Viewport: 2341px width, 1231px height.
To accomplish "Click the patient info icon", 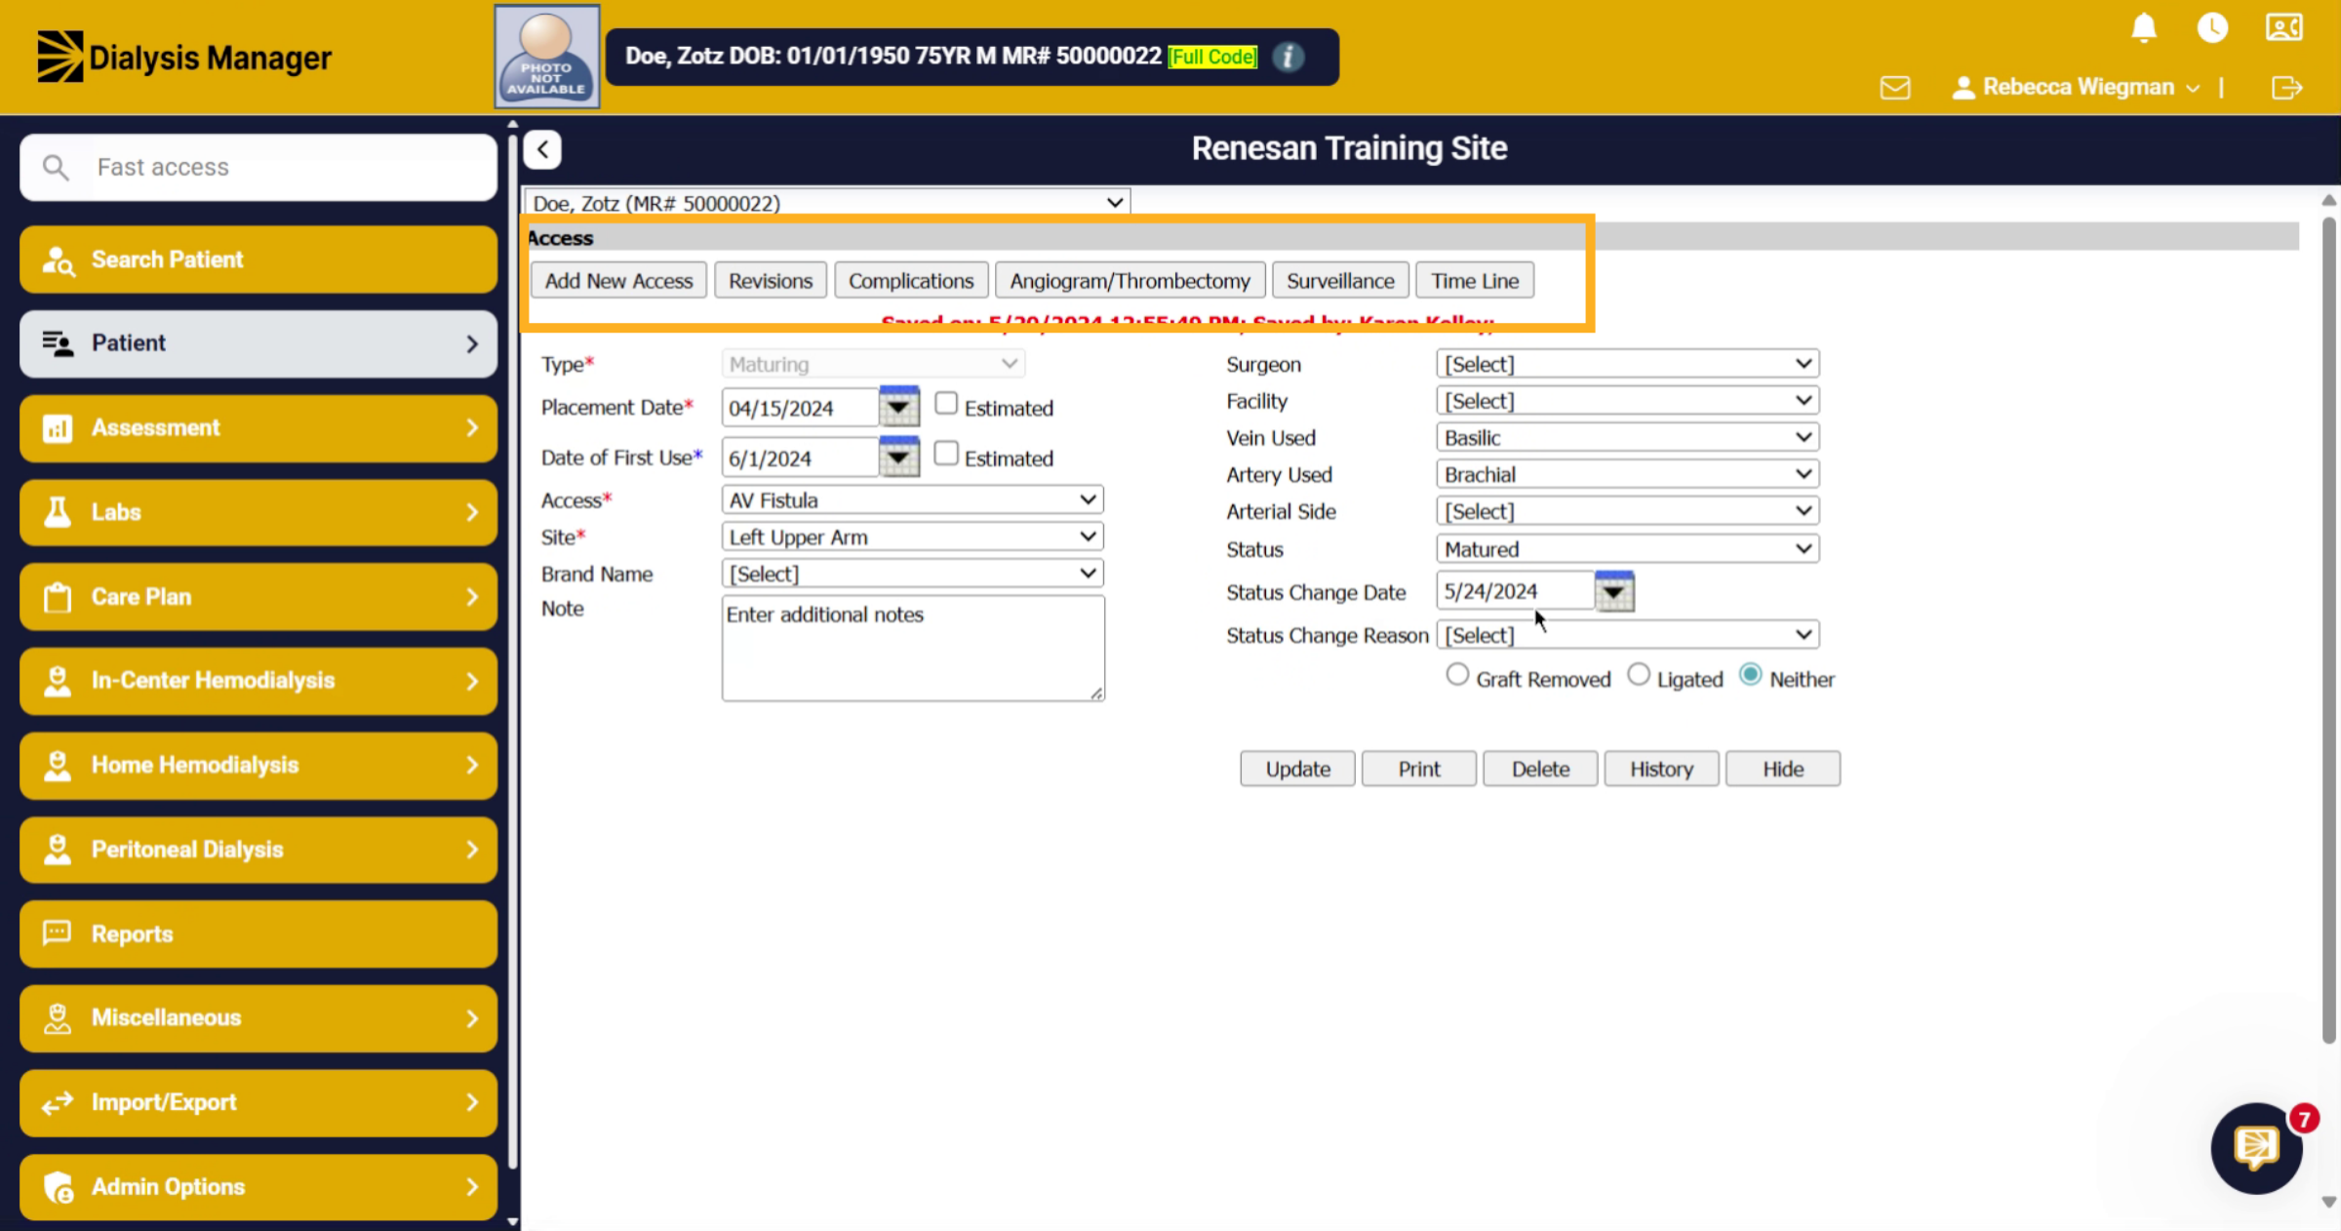I will click(1288, 57).
